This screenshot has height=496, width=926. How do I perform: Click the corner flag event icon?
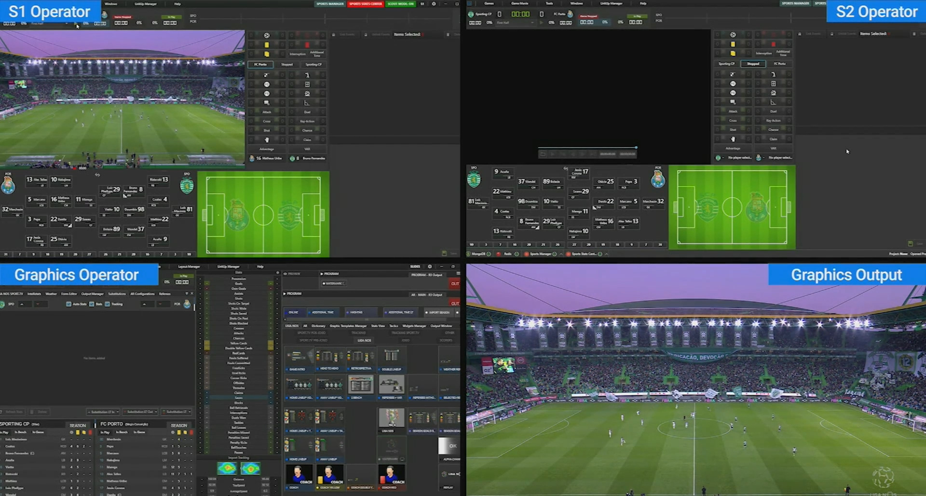point(307,103)
